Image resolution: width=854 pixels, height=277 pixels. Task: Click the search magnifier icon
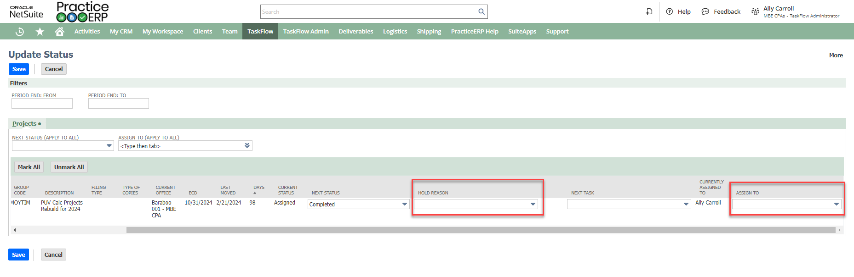[x=481, y=12]
